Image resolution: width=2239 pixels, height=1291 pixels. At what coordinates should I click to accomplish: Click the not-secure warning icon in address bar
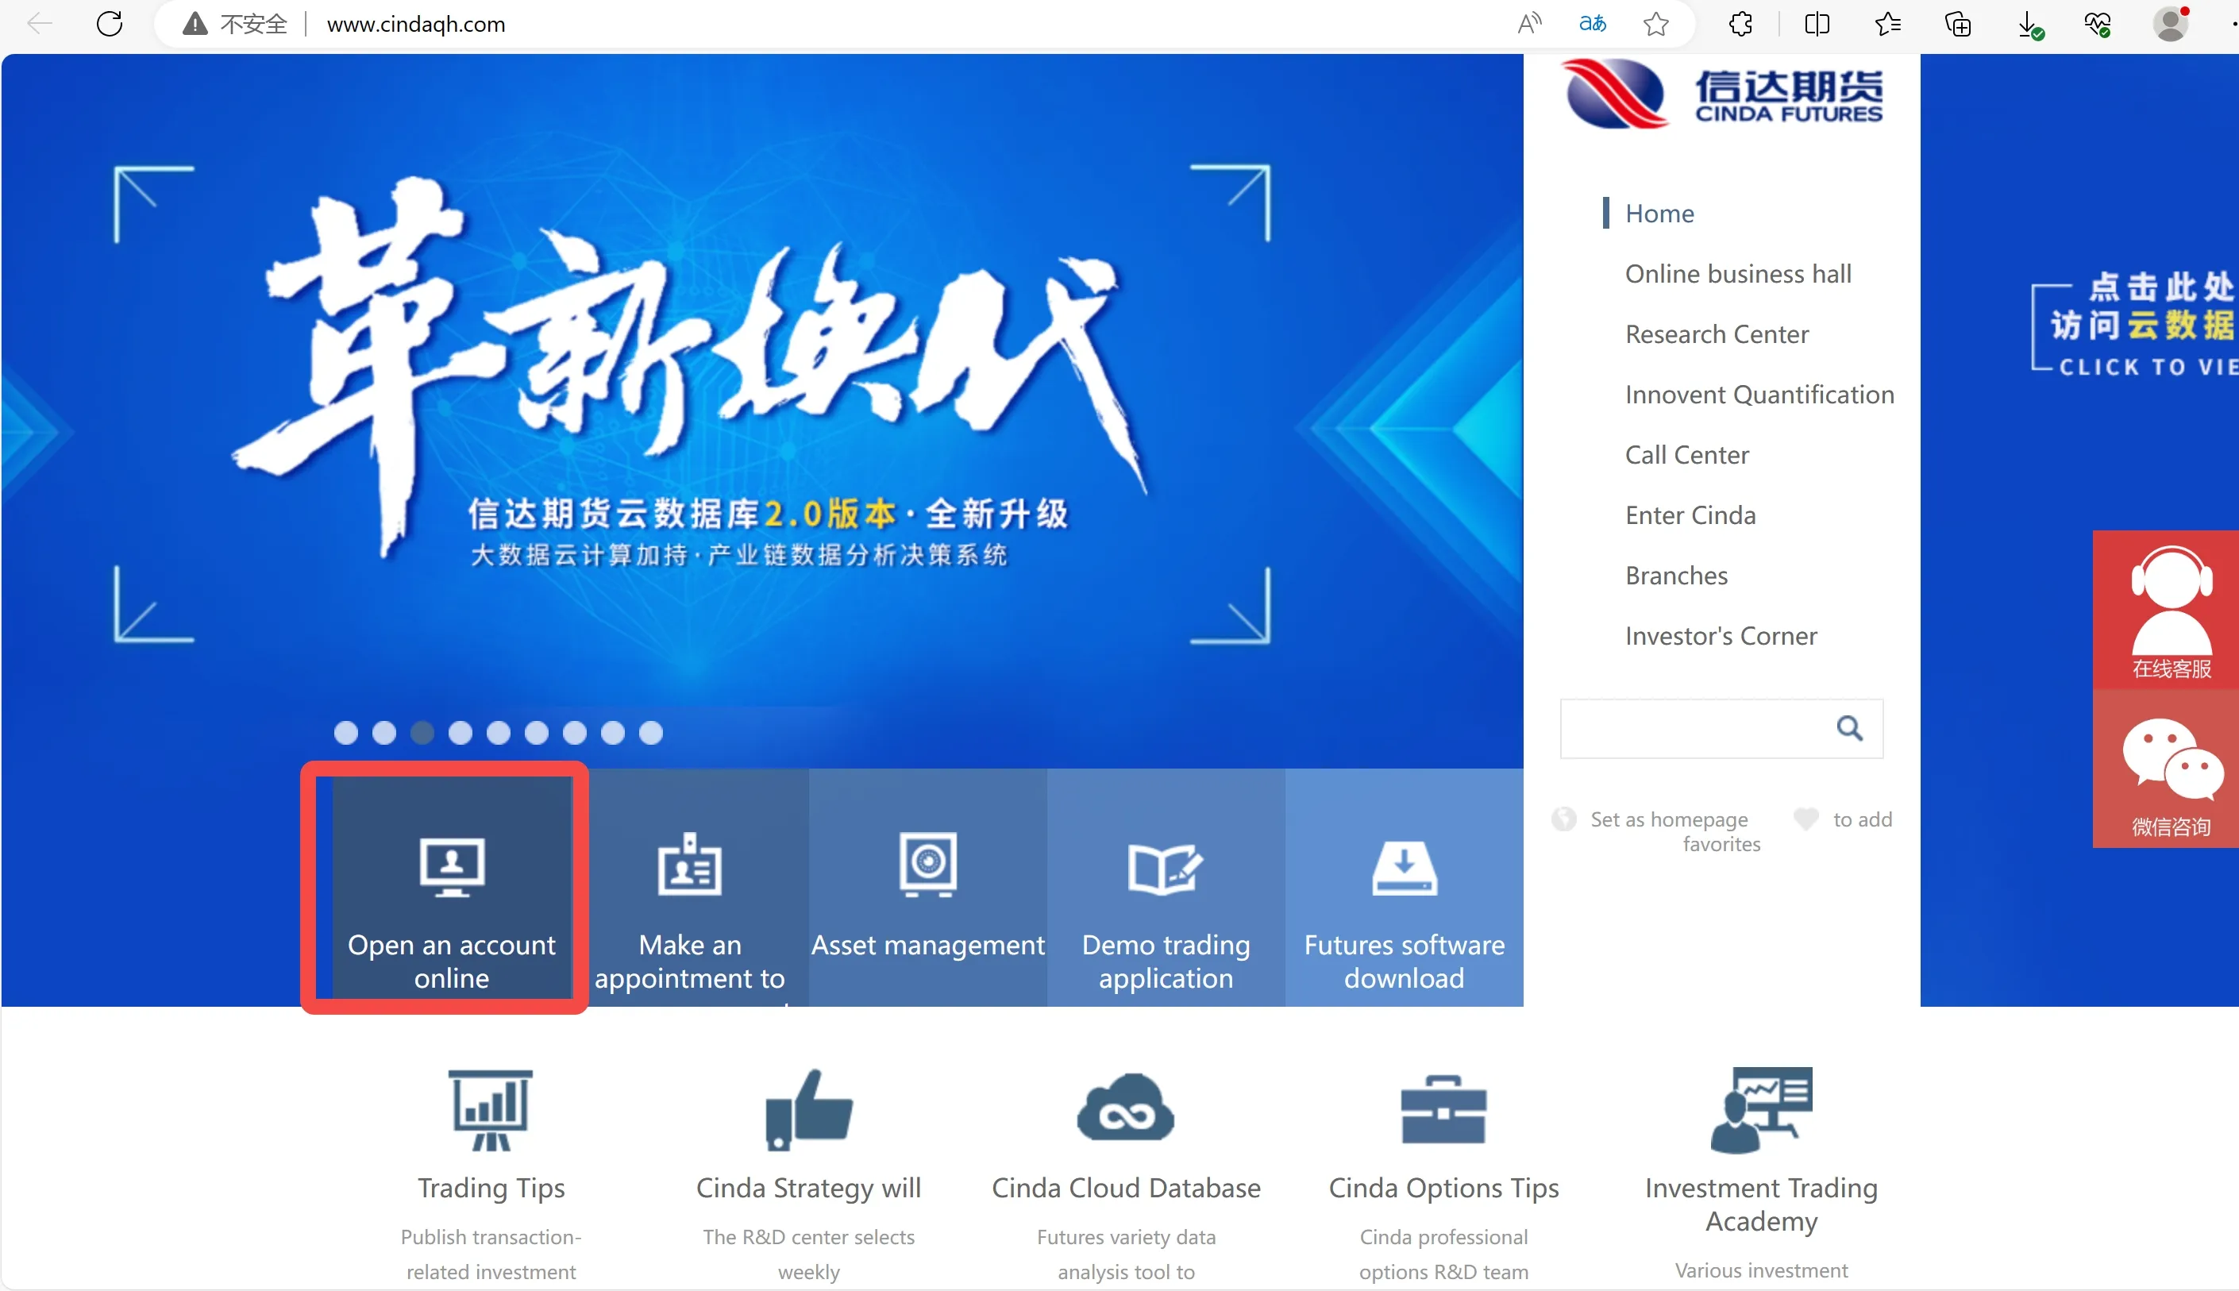click(194, 24)
